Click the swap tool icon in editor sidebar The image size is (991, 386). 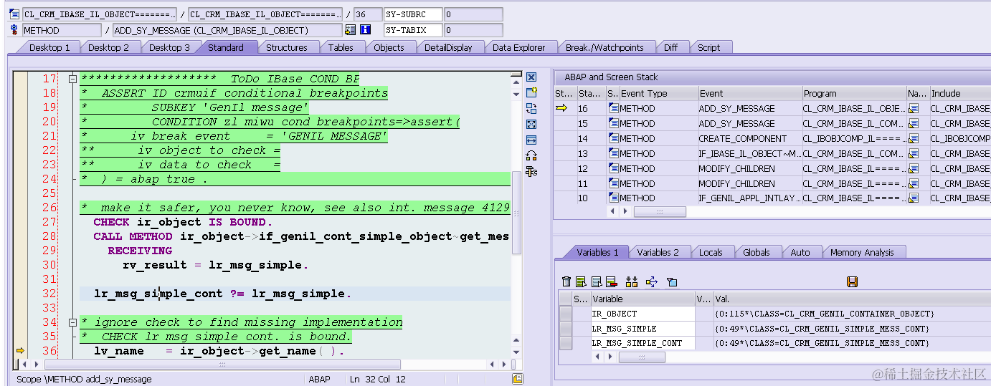pyautogui.click(x=531, y=109)
